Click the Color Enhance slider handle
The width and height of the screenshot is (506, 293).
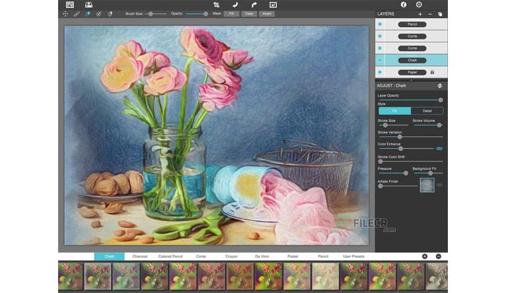coord(401,148)
